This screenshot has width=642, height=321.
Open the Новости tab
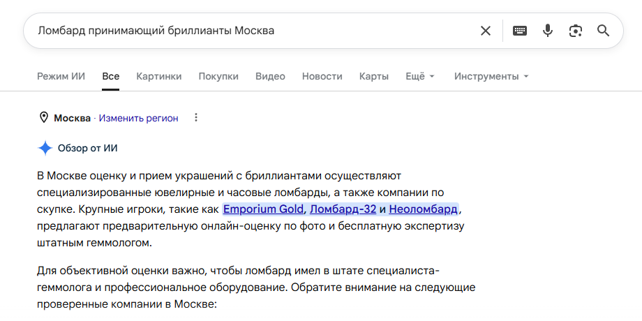[x=322, y=77]
